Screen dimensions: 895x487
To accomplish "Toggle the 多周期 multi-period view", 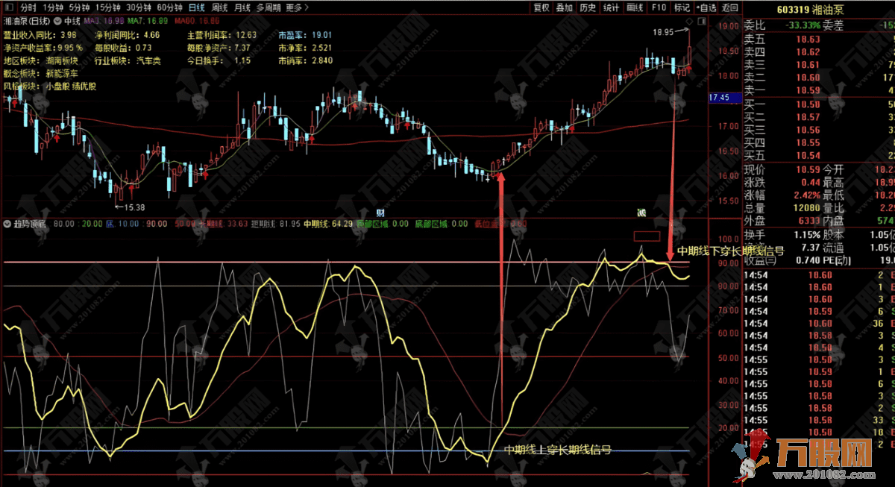I will point(268,7).
